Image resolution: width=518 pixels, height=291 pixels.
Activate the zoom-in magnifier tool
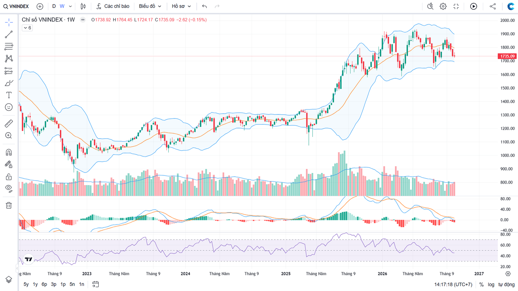pos(9,135)
